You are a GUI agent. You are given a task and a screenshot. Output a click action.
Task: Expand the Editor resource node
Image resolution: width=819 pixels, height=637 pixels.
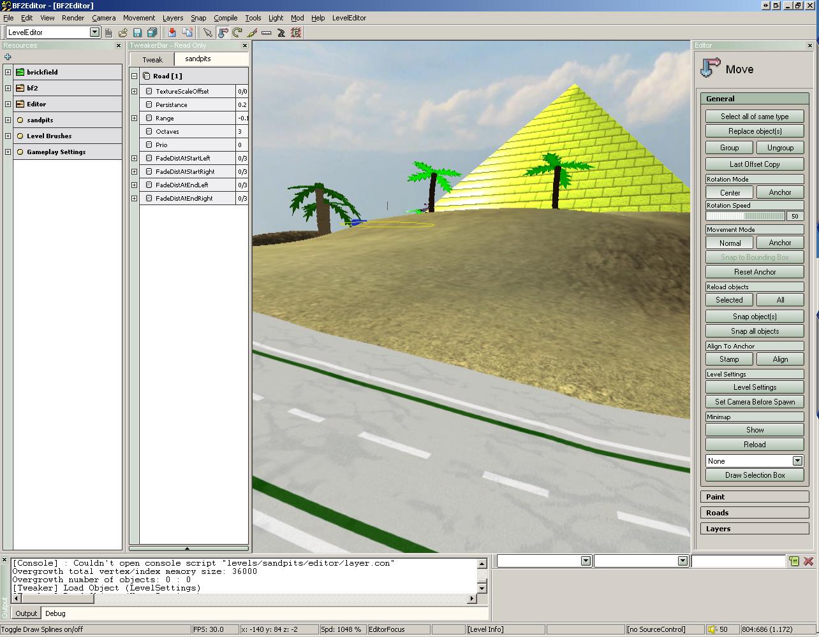(8, 104)
